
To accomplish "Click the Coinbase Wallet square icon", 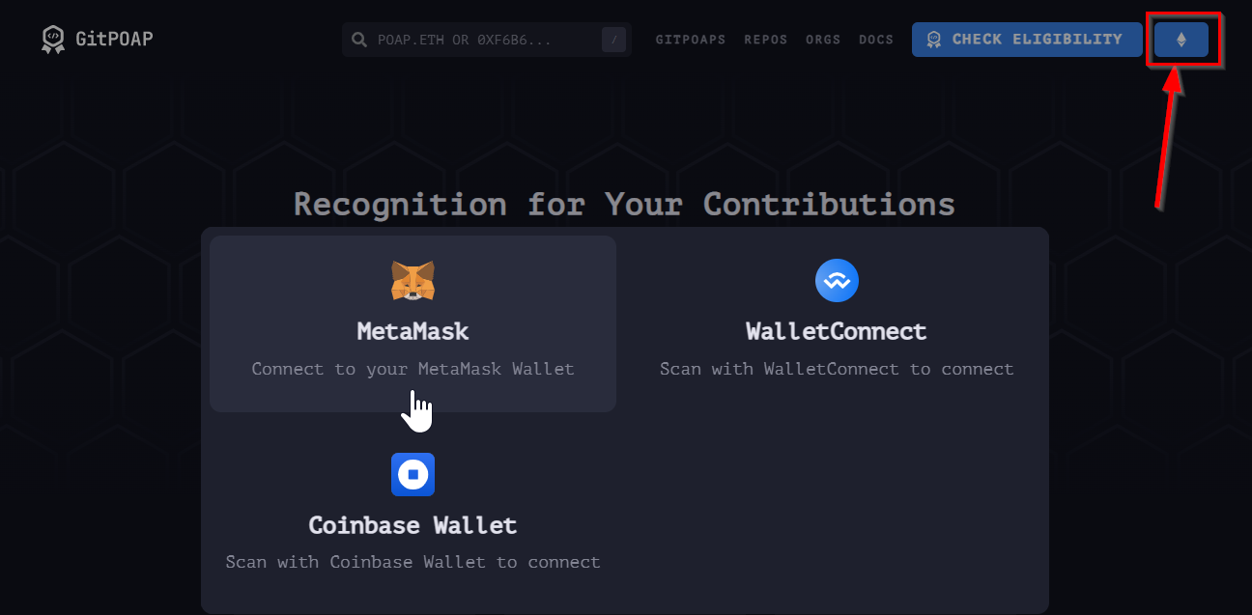I will tap(413, 474).
